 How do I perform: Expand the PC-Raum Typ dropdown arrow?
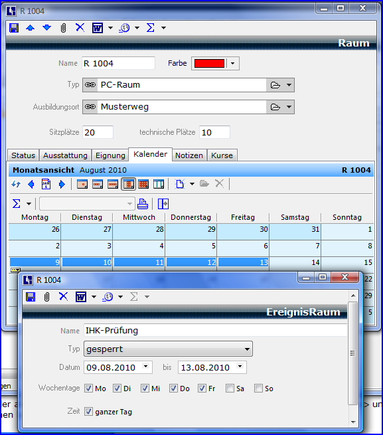point(289,85)
